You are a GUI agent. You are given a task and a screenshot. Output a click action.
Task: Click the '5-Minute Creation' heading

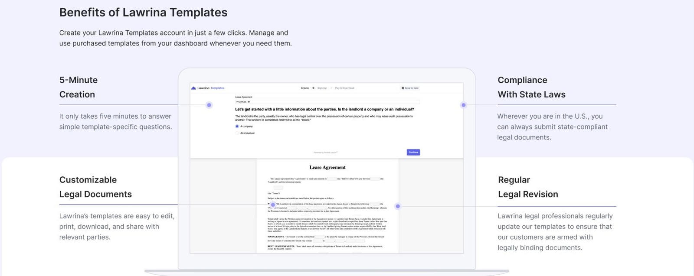(79, 87)
